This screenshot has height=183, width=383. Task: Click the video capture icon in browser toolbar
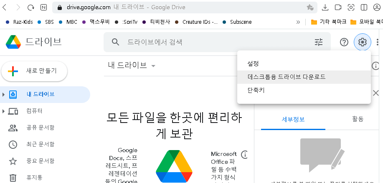[x=338, y=8]
